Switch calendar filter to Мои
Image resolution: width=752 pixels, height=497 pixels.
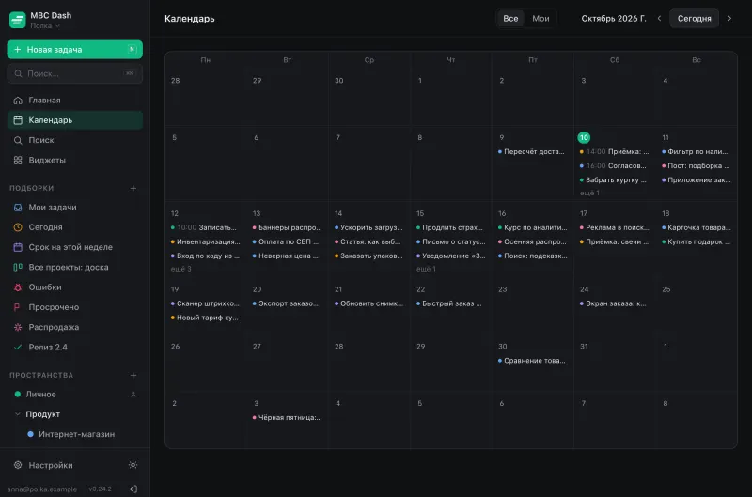click(540, 18)
